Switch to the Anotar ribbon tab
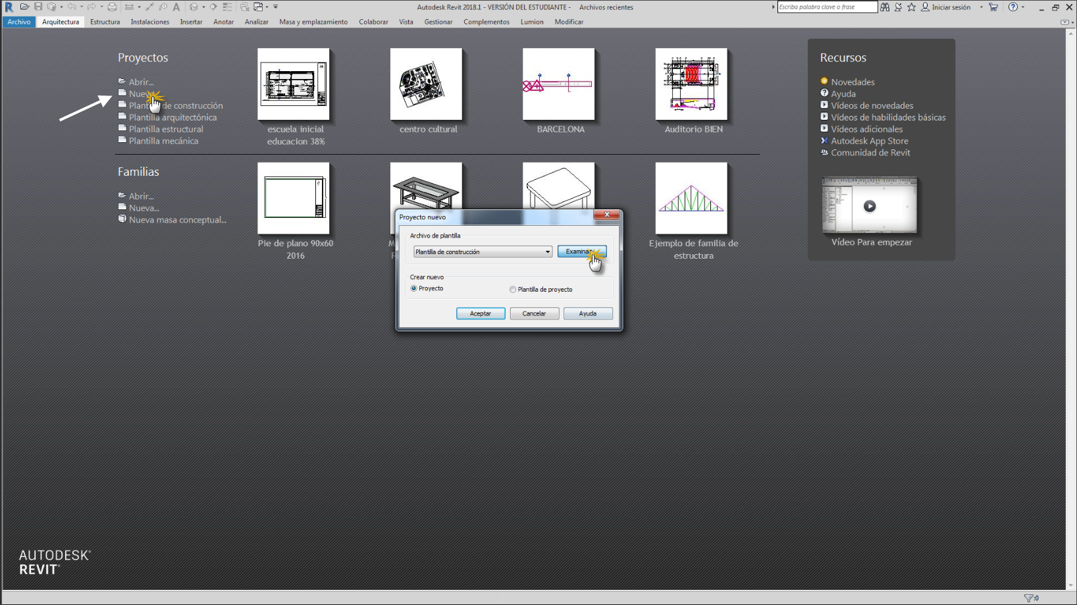1077x605 pixels. pos(223,22)
